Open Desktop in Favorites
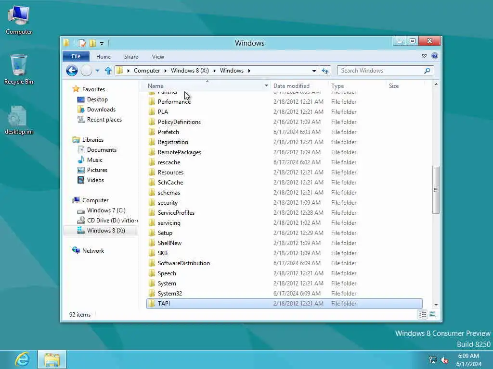The width and height of the screenshot is (493, 369). click(x=97, y=99)
